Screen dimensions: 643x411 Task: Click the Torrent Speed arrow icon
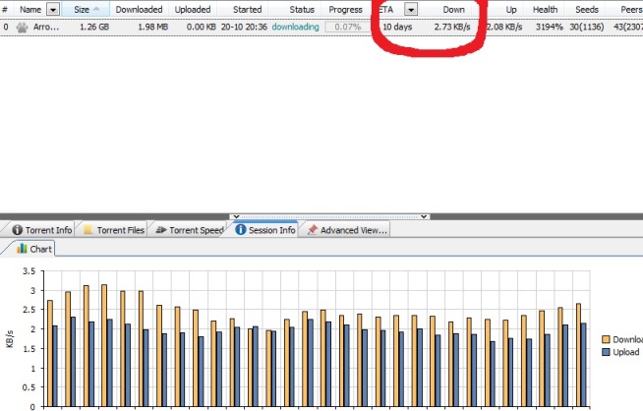point(161,230)
